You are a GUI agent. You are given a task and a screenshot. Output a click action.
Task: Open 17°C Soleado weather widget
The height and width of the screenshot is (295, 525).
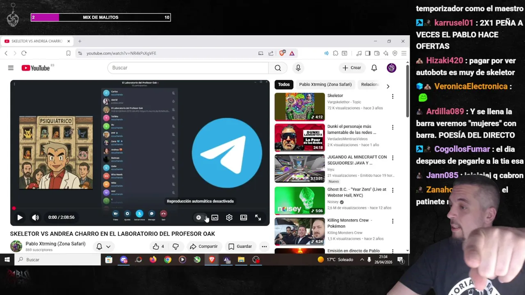(x=335, y=260)
